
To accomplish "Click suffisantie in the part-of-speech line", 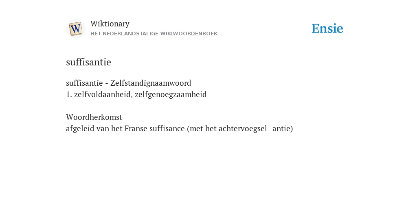I will pos(84,83).
